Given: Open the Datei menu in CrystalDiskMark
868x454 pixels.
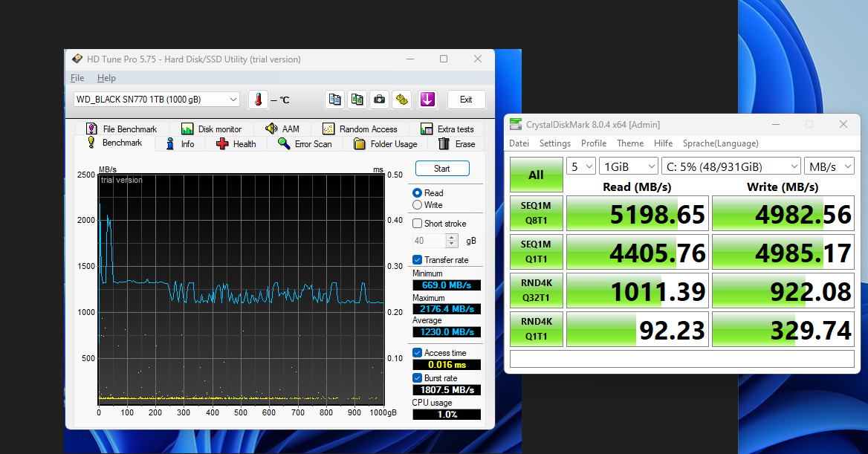Looking at the screenshot, I should coord(519,143).
